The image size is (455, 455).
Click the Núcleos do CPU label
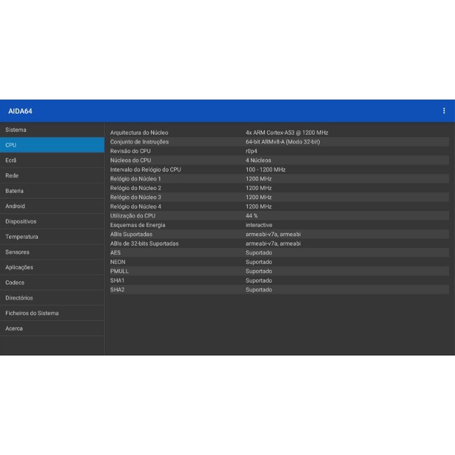pos(131,160)
